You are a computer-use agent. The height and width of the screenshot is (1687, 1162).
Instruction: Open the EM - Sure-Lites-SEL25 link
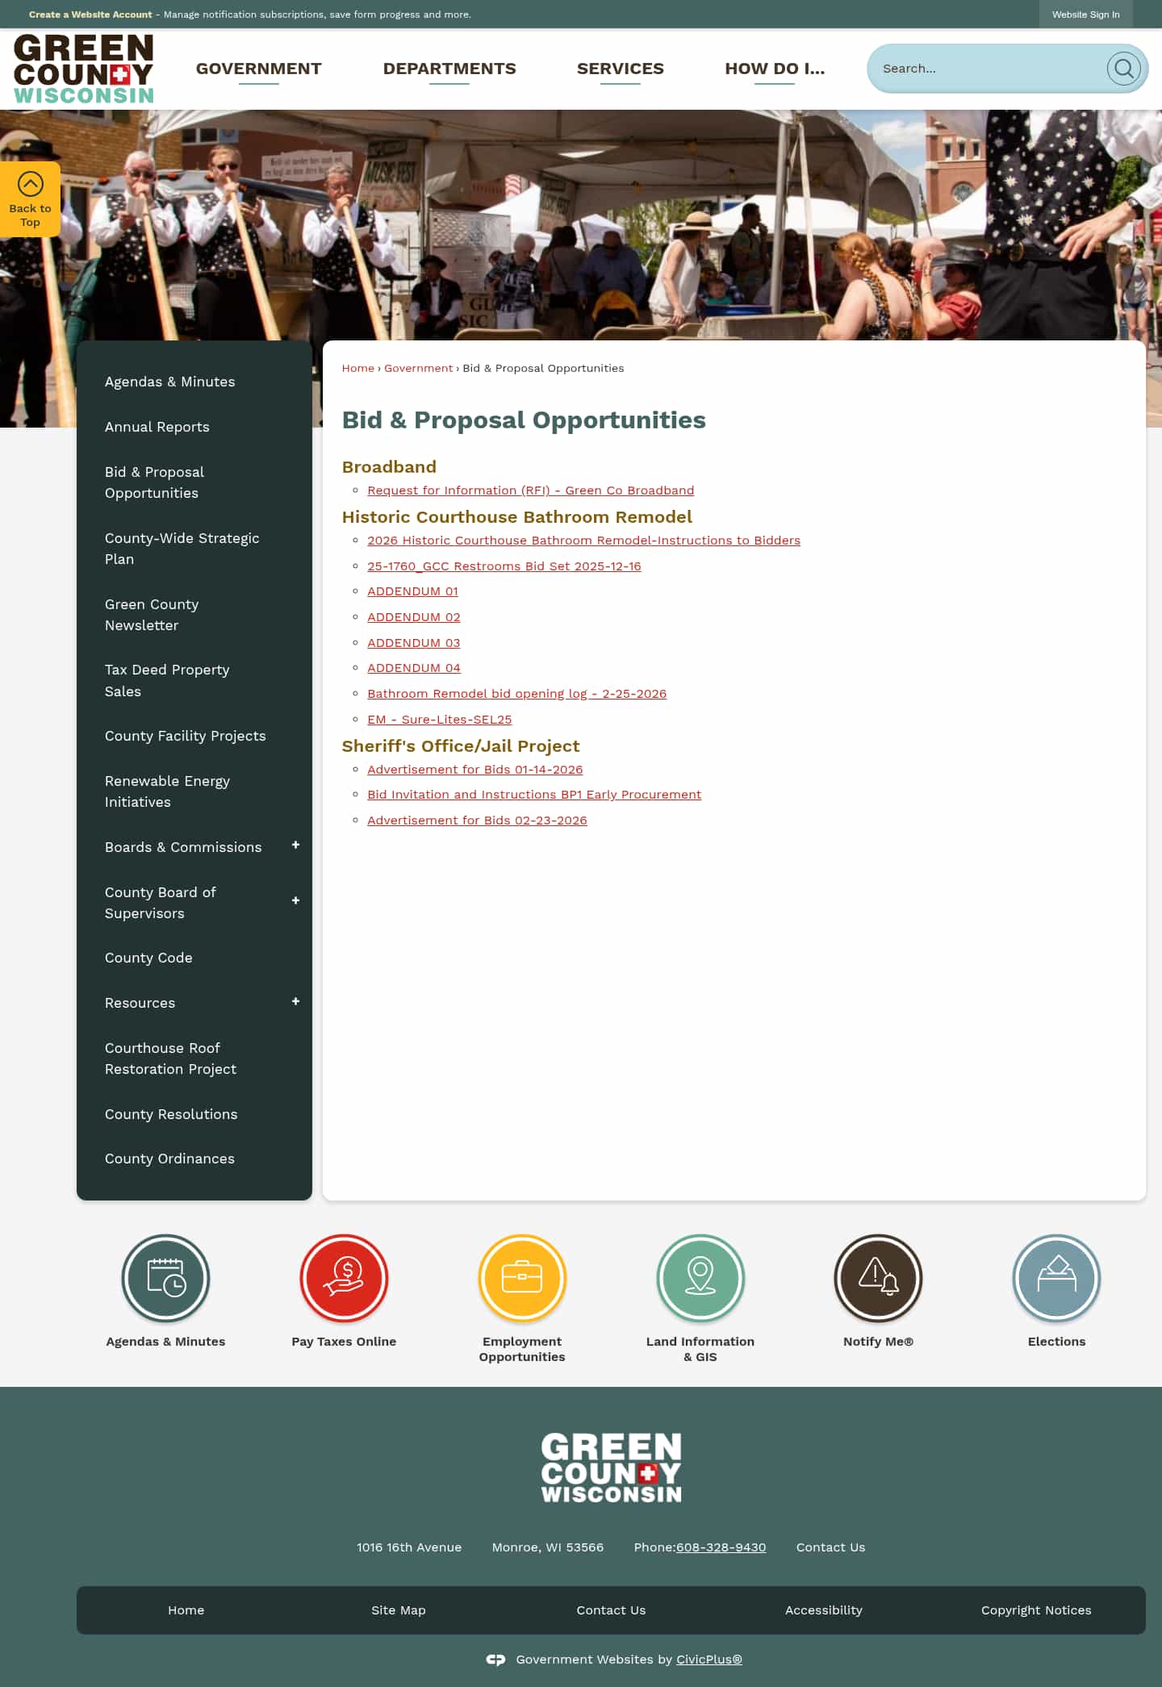coord(440,720)
